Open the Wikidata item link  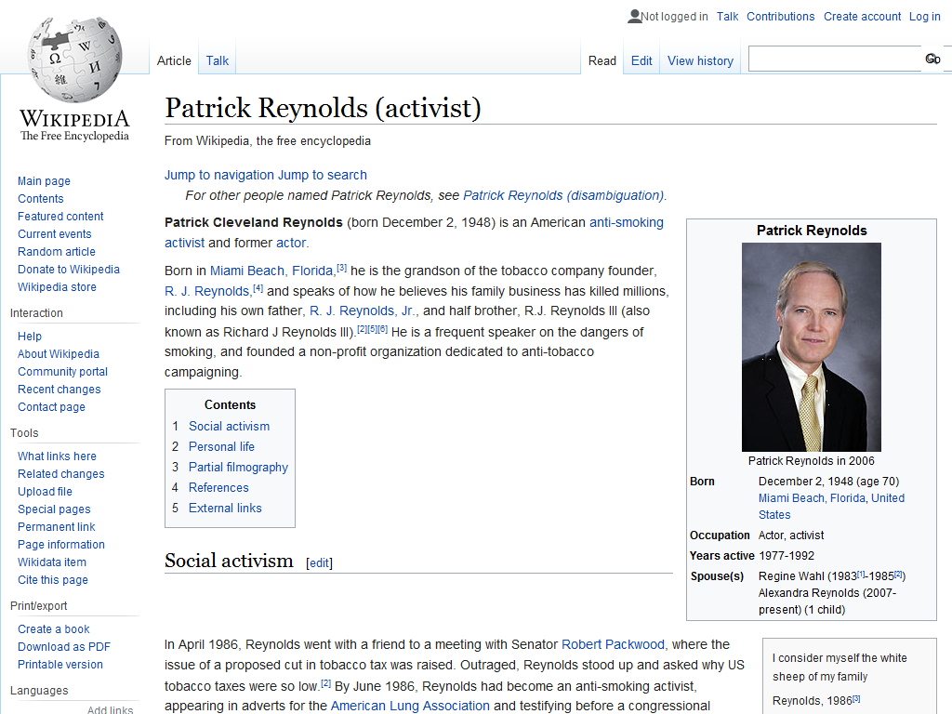(52, 562)
